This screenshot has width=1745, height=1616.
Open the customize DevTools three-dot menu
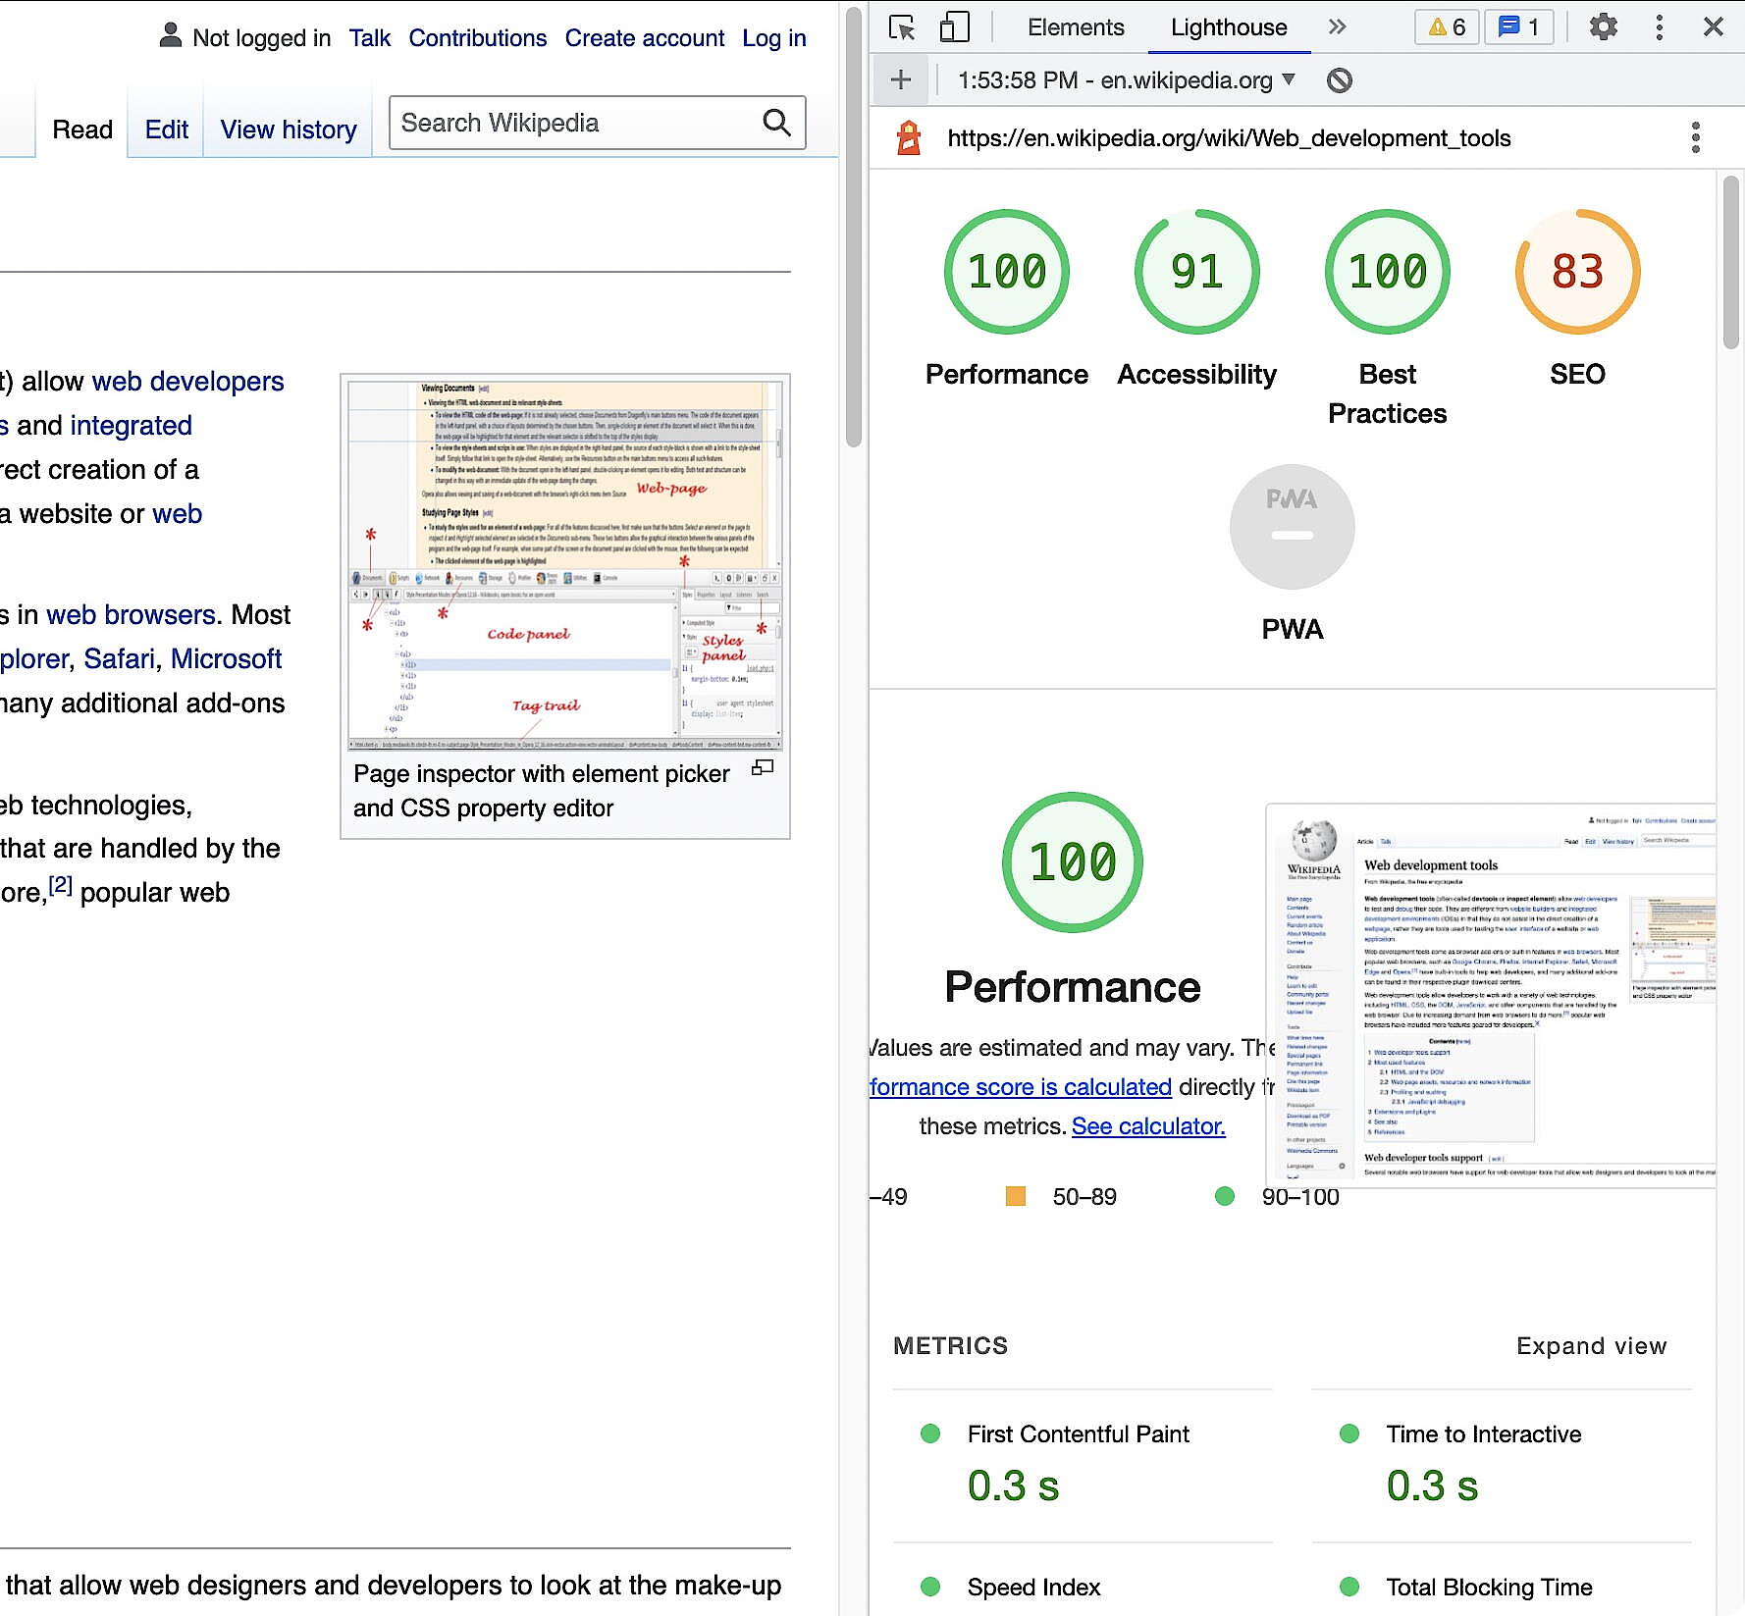coord(1659,26)
